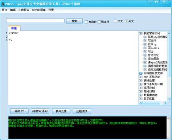Open the 编辑 menu
This screenshot has height=140, width=172.
(x=13, y=10)
